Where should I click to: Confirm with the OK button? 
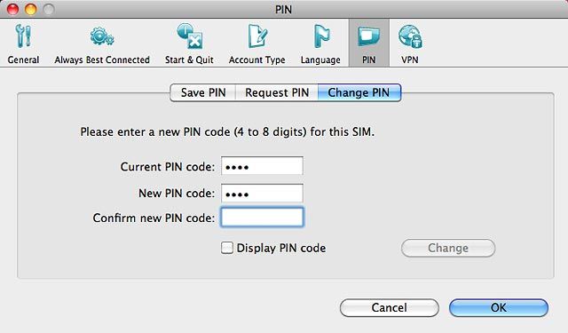tap(499, 307)
